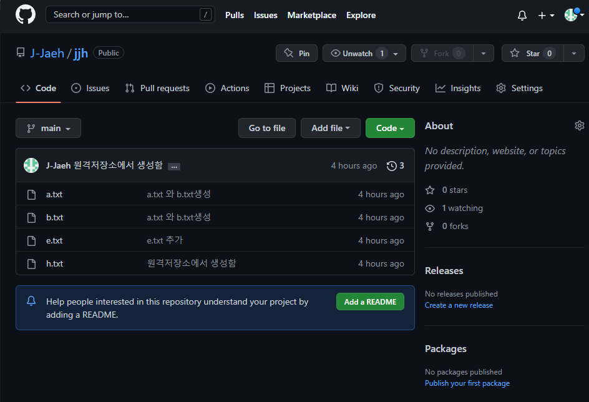Image resolution: width=589 pixels, height=402 pixels.
Task: Click file icon next to e.txt
Action: click(32, 241)
